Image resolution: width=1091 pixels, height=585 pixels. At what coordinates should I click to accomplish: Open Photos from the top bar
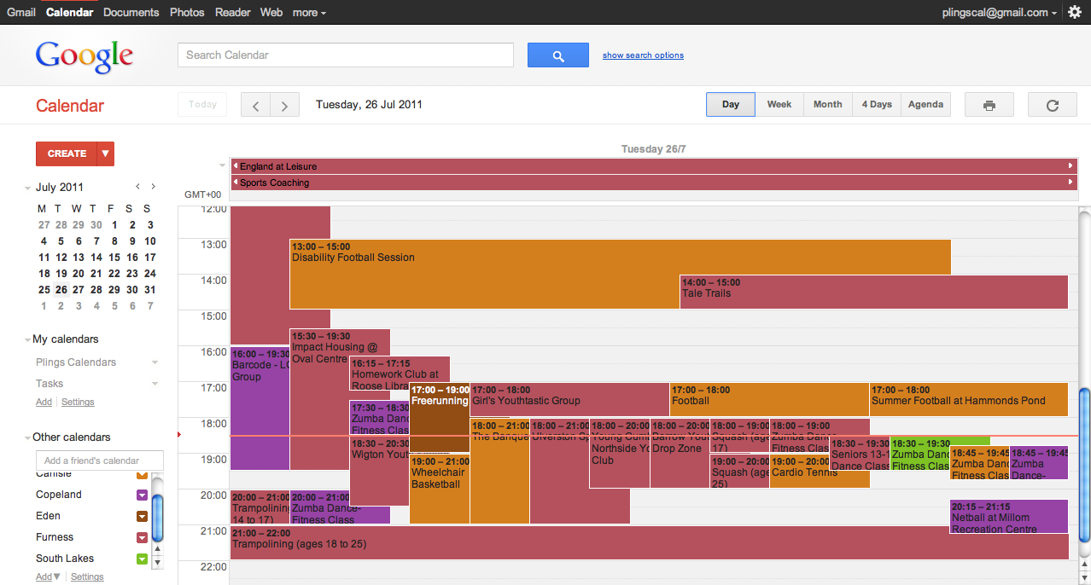(x=187, y=13)
